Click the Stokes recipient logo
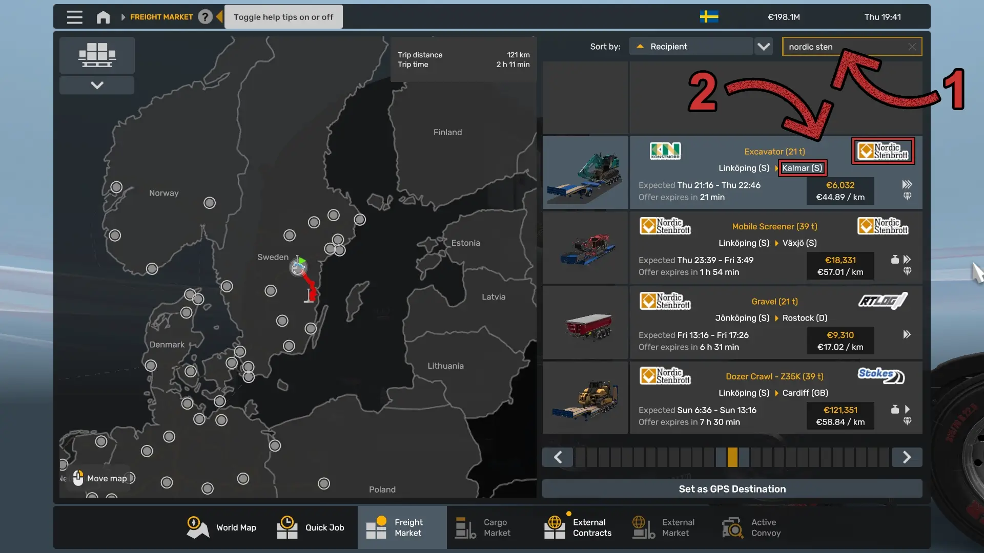 (881, 375)
